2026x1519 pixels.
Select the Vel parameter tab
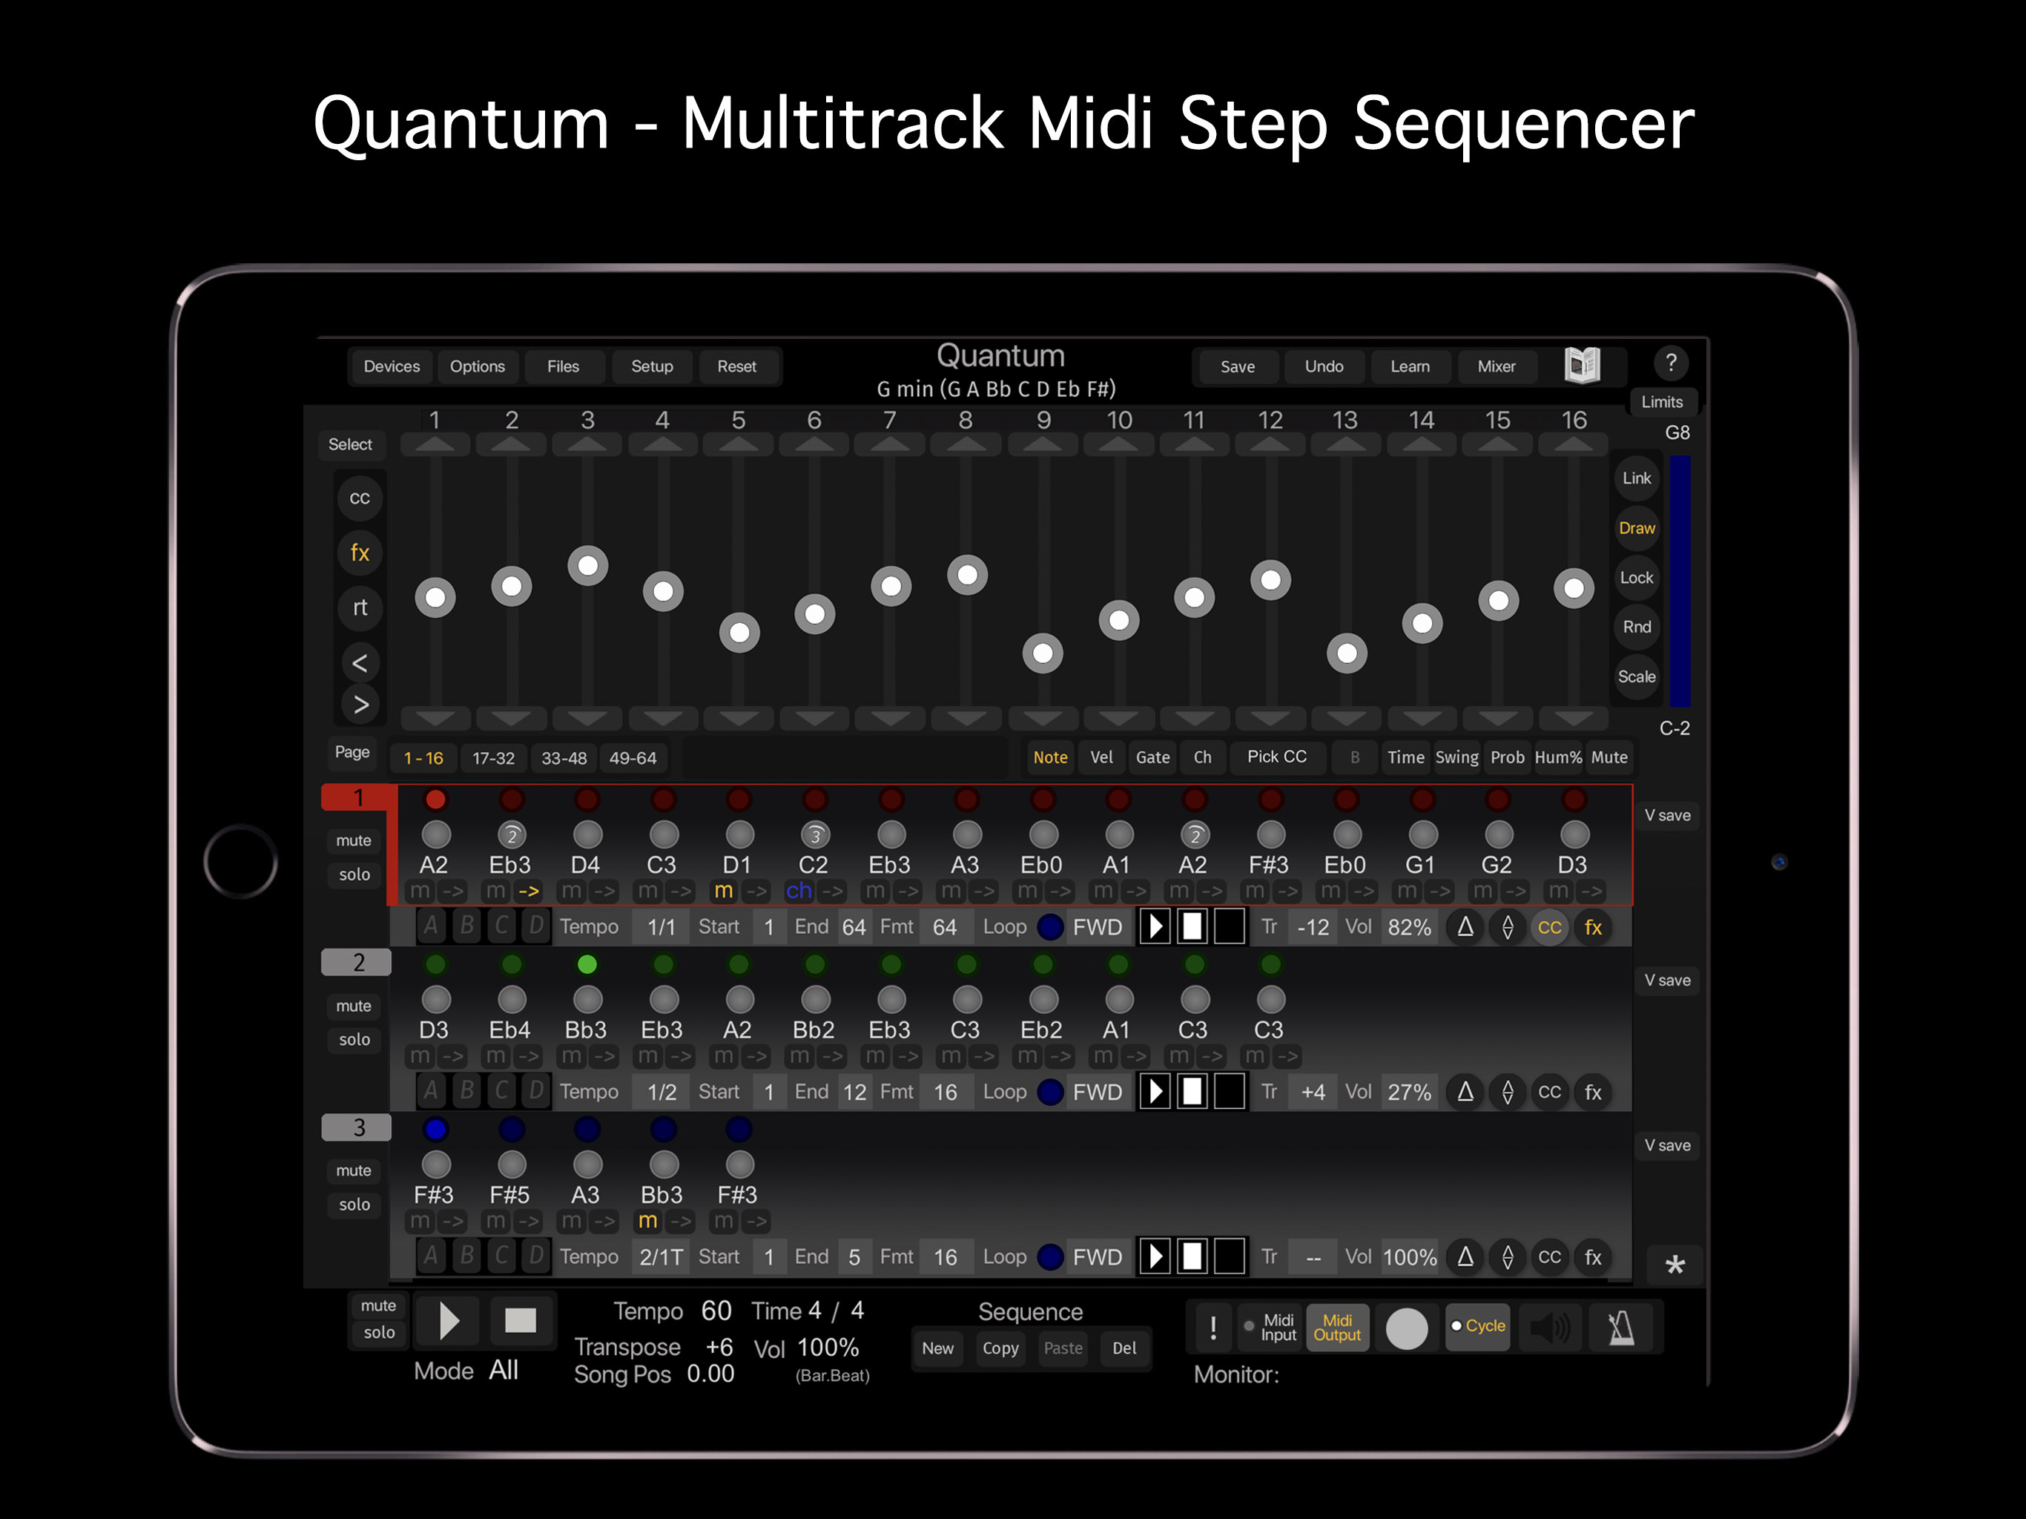pos(1101,757)
